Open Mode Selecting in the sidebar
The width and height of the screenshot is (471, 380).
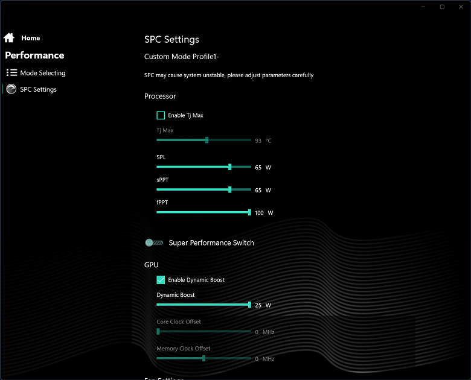coord(43,73)
